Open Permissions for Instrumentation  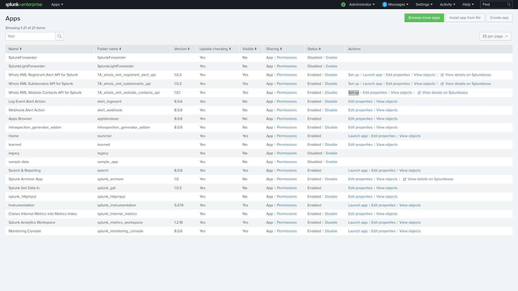tap(287, 205)
